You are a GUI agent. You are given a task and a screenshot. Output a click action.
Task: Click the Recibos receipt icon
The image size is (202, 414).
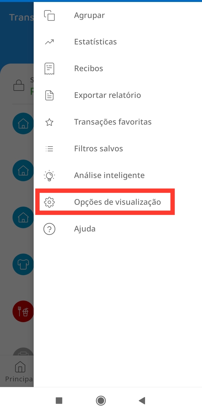point(49,69)
